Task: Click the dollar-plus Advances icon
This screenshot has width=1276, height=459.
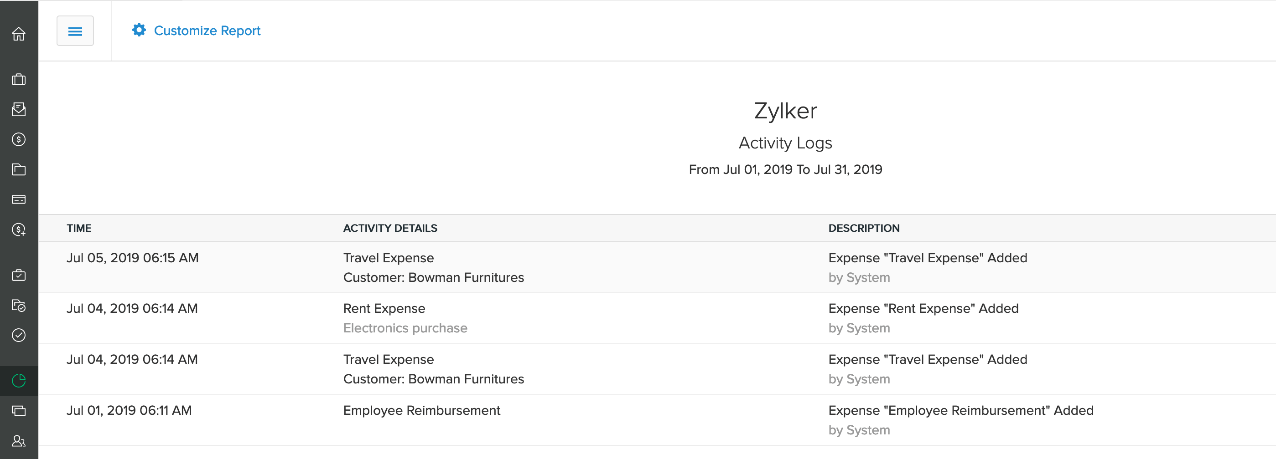Action: coord(19,229)
